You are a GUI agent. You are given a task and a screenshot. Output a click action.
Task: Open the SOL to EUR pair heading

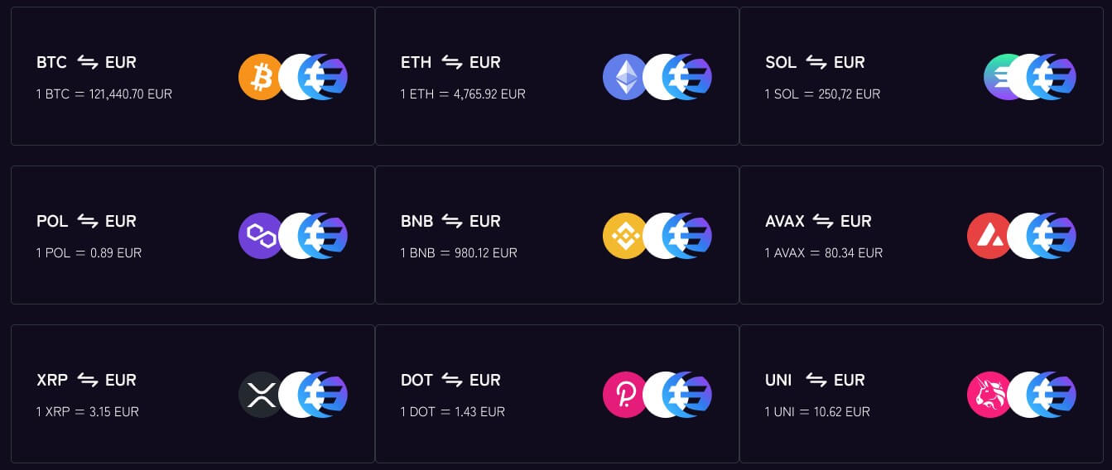click(815, 62)
